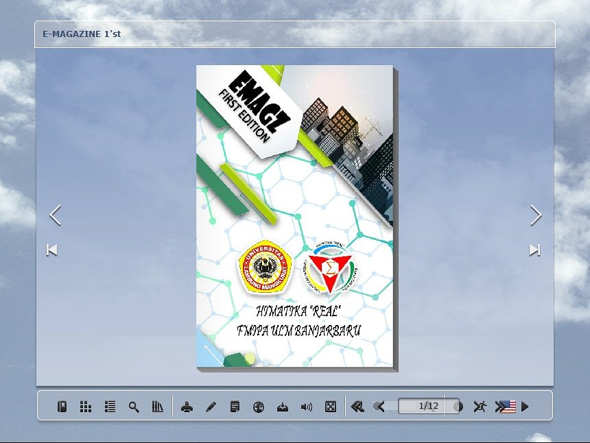Open the table of contents list
Screen dimensions: 590x443
[110, 407]
